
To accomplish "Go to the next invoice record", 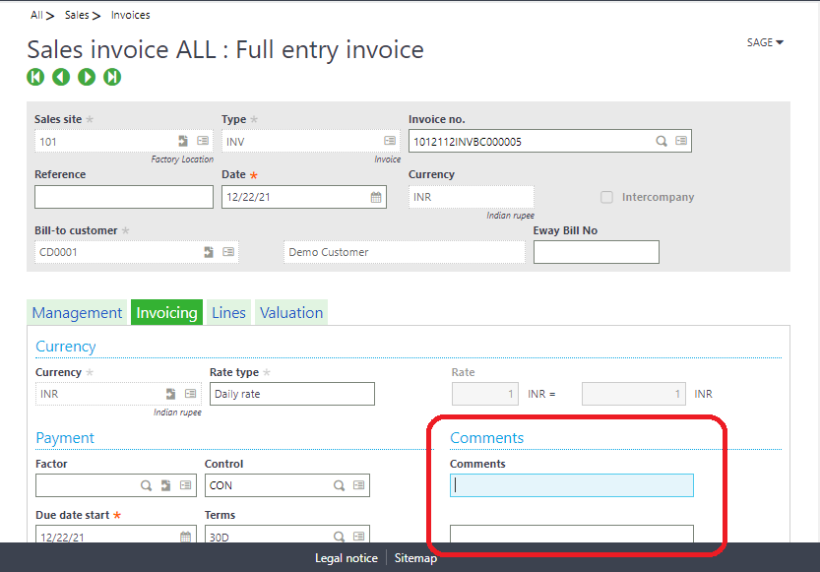I will (x=87, y=77).
